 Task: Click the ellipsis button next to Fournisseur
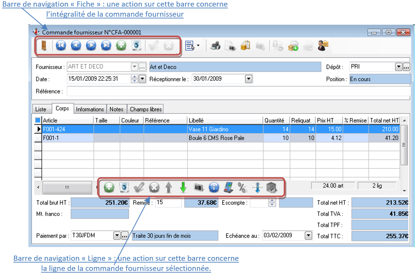pyautogui.click(x=143, y=66)
